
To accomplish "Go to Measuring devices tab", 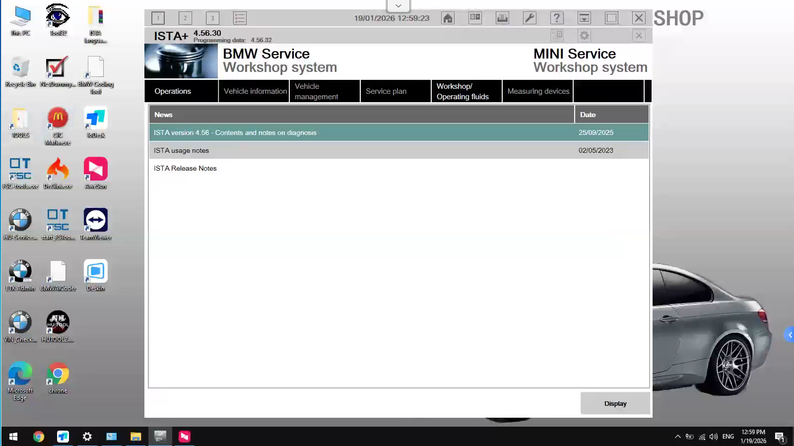I will pyautogui.click(x=538, y=91).
